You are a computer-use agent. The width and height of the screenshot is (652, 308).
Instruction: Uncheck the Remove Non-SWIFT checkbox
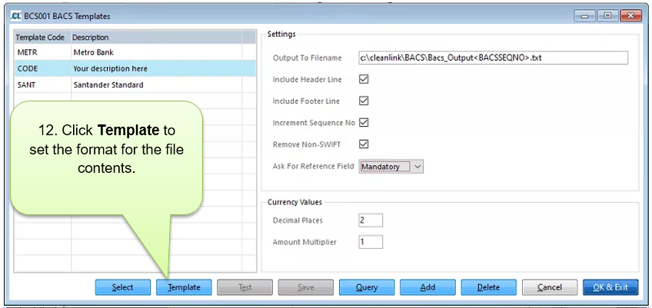point(364,144)
